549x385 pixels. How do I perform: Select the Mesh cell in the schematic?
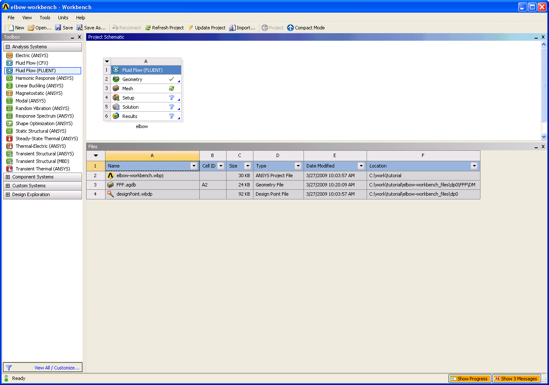(x=146, y=89)
